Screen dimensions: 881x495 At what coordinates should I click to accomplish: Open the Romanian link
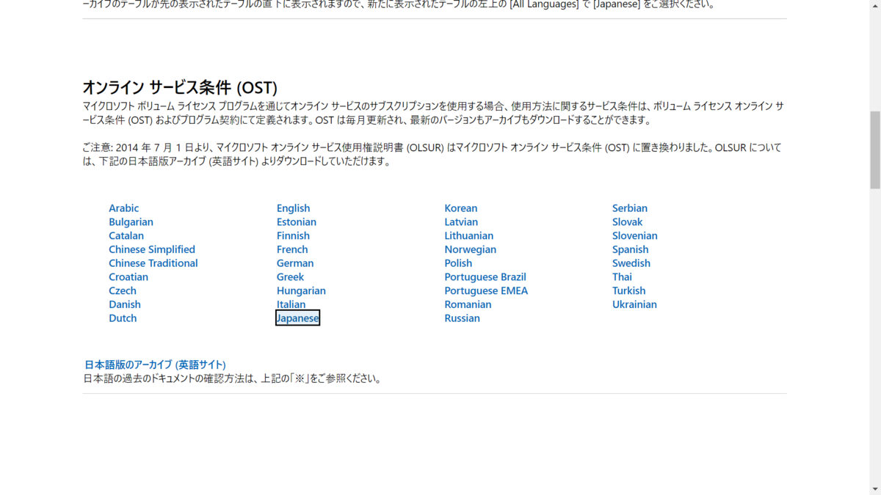[468, 304]
